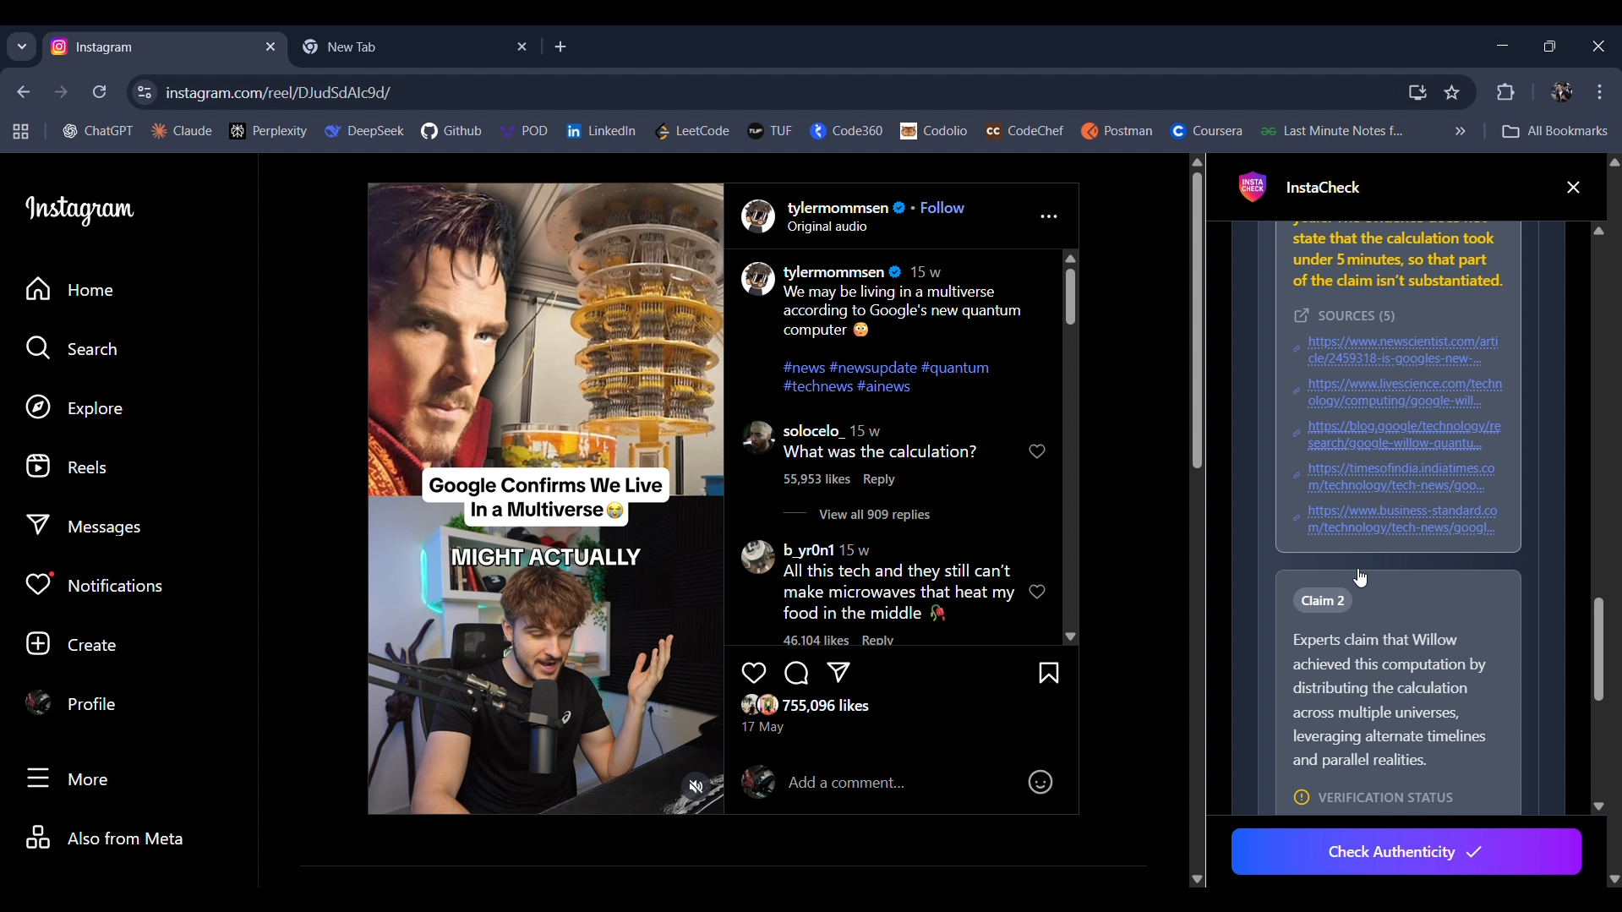The image size is (1622, 912).
Task: Open the Extensions puzzle menu
Action: [x=1506, y=92]
